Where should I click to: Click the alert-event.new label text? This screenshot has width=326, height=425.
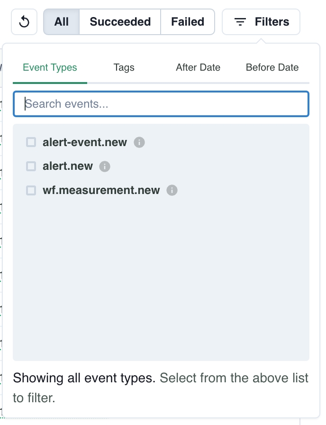click(x=85, y=142)
